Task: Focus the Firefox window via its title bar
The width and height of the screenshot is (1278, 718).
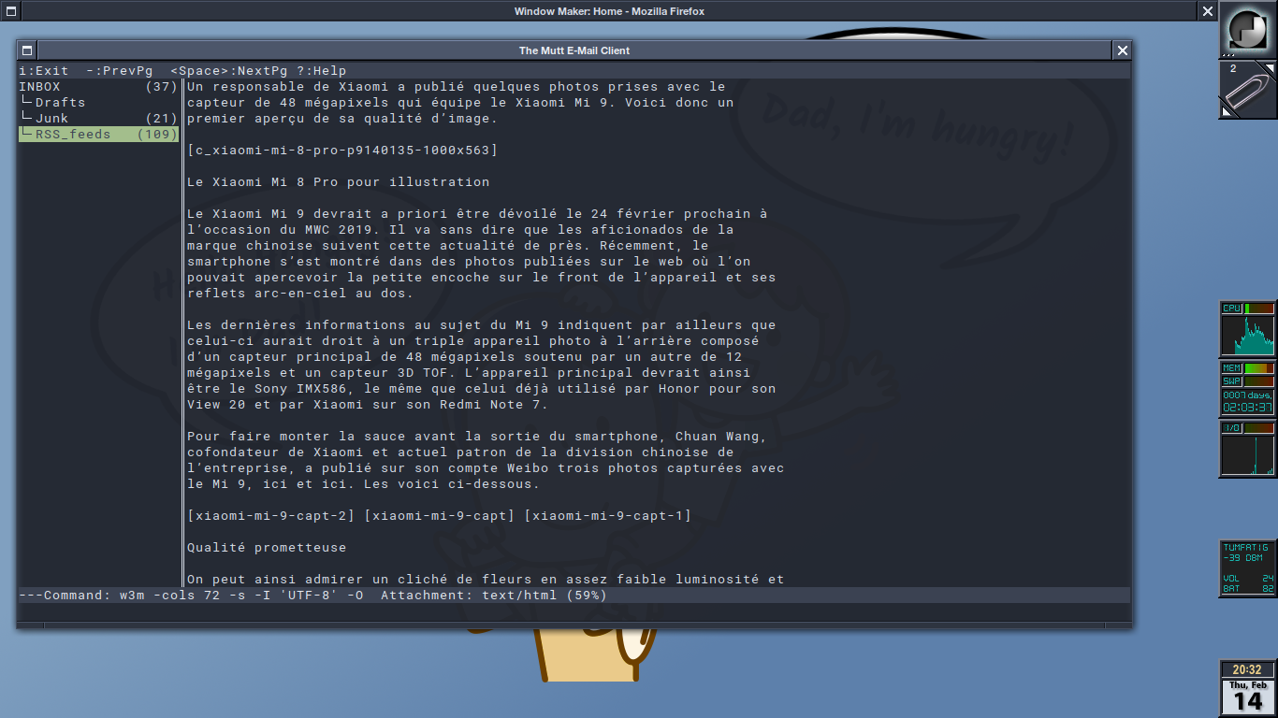Action: [x=609, y=11]
